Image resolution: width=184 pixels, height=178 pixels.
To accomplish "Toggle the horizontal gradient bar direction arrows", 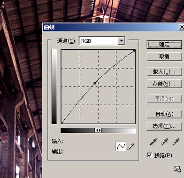I will 98,130.
